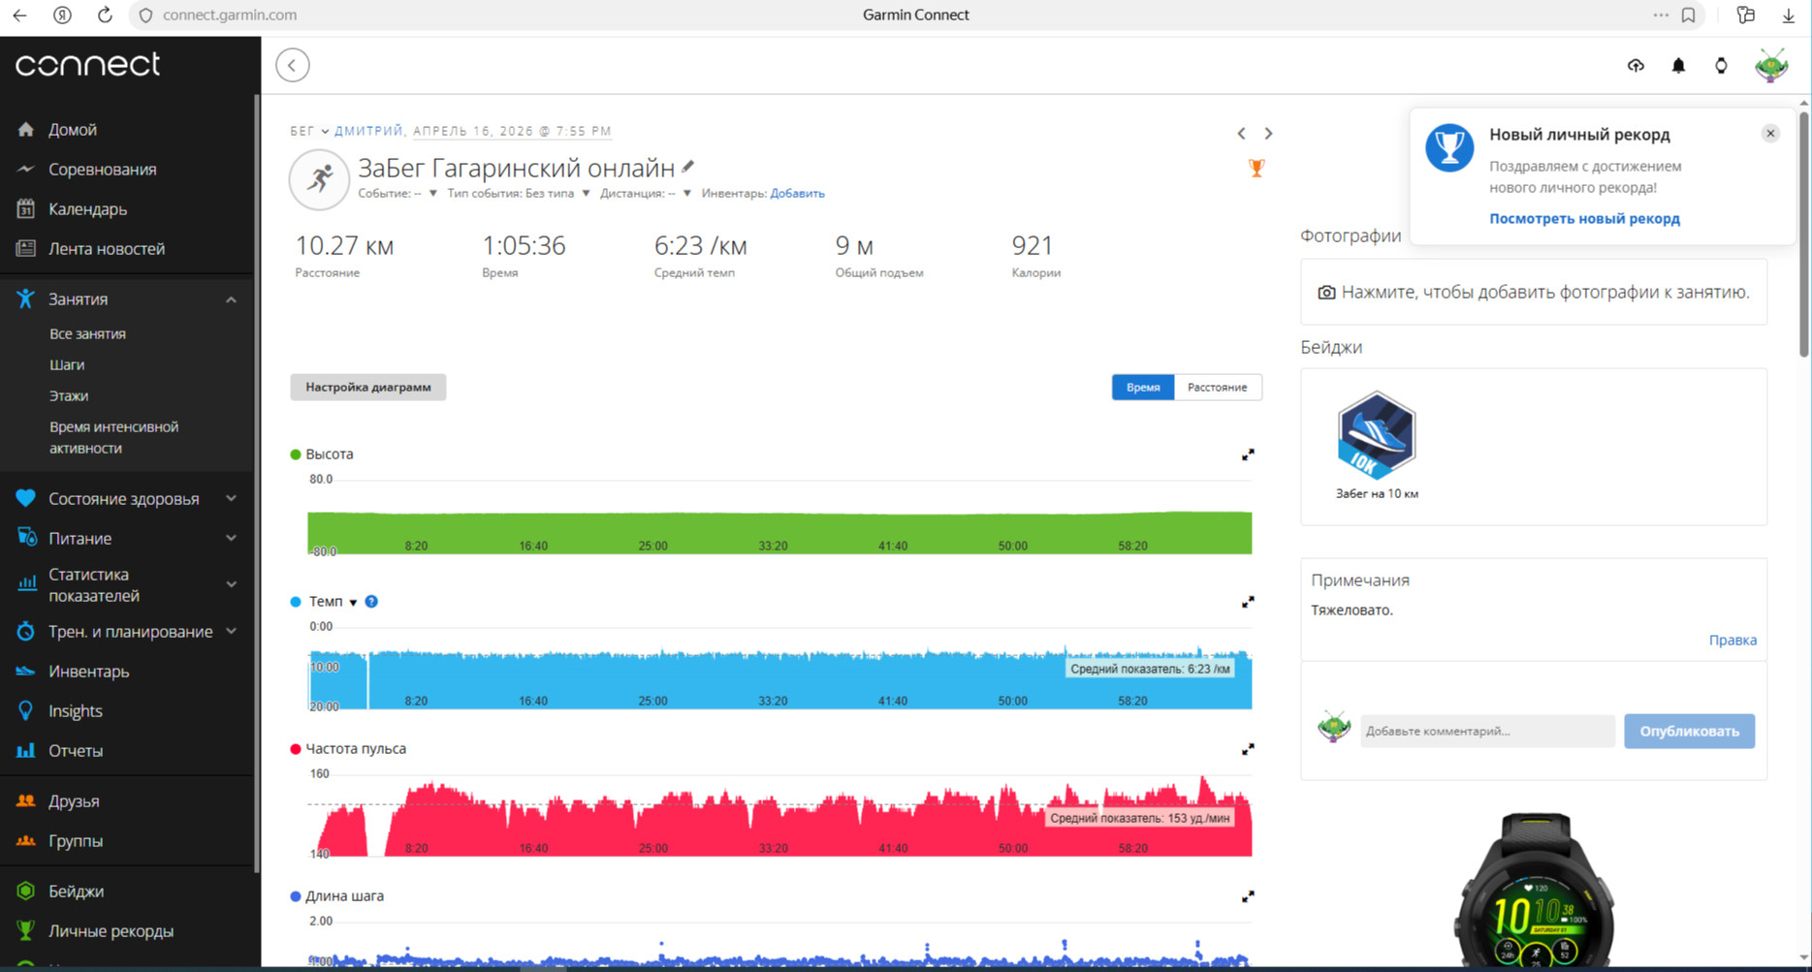The height and width of the screenshot is (972, 1812).
Task: Go to previous activity arrow
Action: [x=1241, y=134]
